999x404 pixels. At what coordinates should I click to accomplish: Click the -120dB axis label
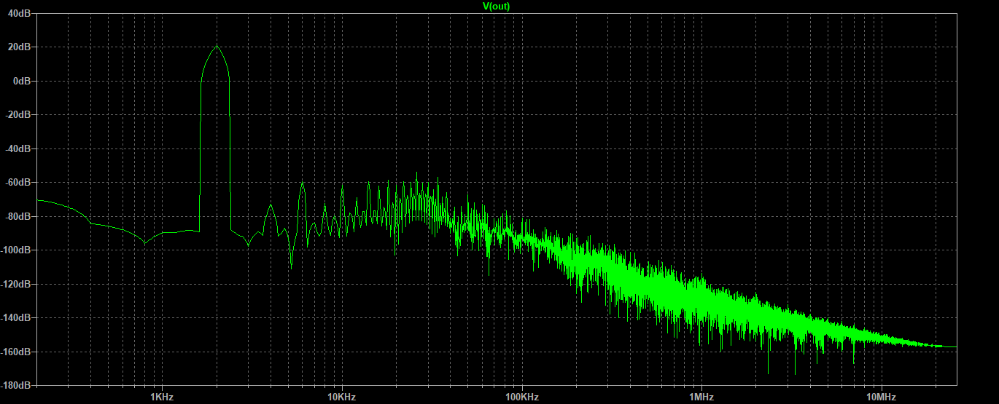coord(16,284)
